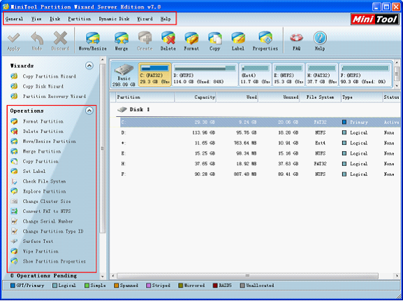Launch Copy Partition Wizard

pyautogui.click(x=49, y=76)
